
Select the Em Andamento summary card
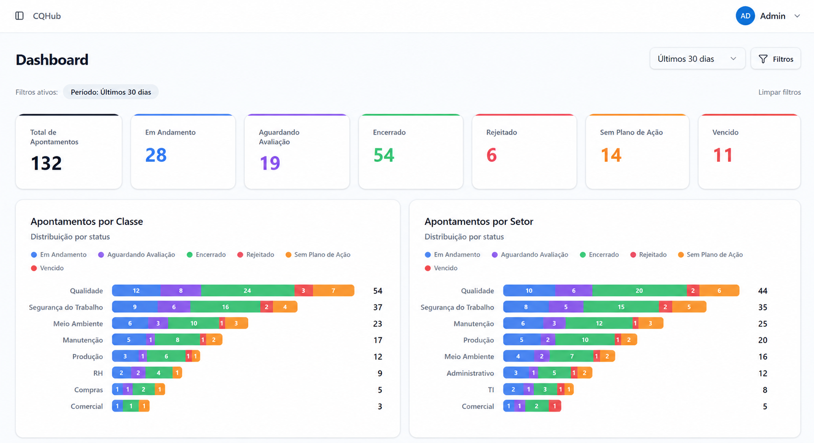tap(183, 151)
